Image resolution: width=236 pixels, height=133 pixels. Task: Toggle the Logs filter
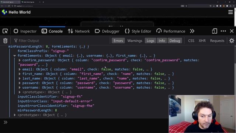pos(150,41)
